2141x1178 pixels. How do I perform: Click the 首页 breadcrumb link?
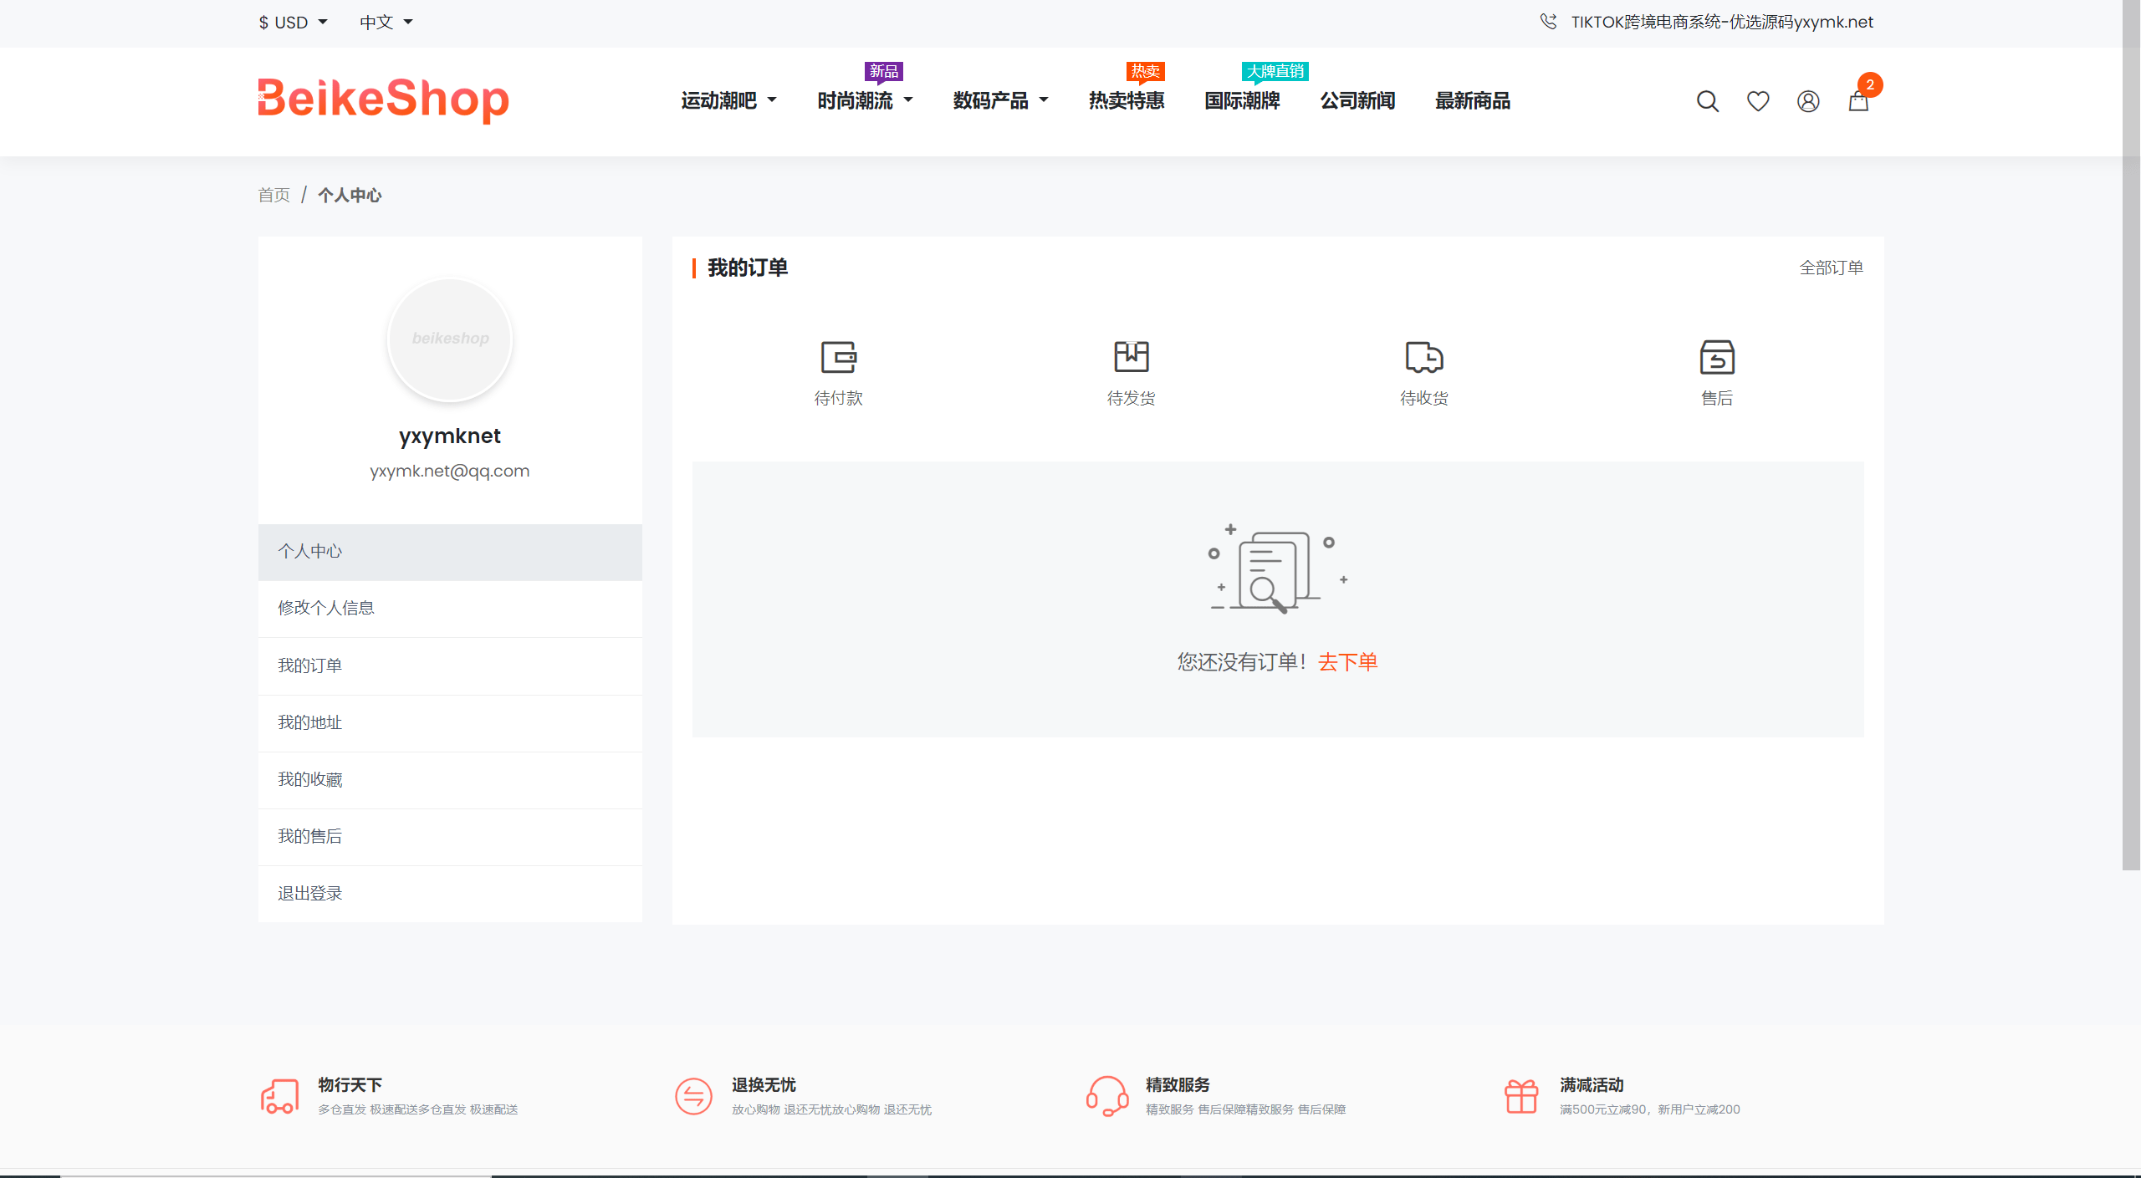point(273,195)
